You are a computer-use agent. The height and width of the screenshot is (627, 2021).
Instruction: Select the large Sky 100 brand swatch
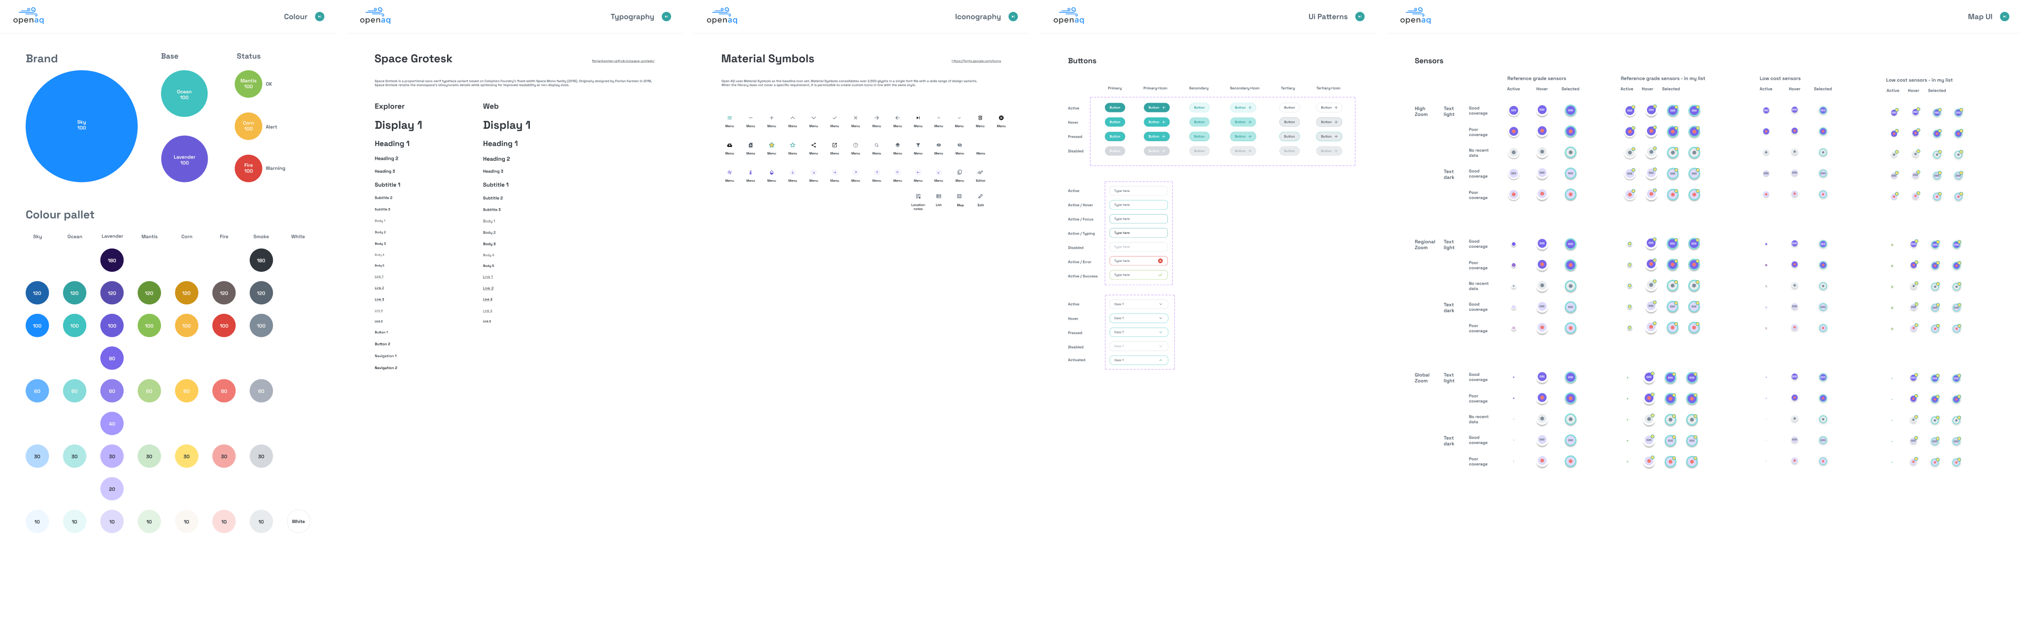(x=81, y=126)
